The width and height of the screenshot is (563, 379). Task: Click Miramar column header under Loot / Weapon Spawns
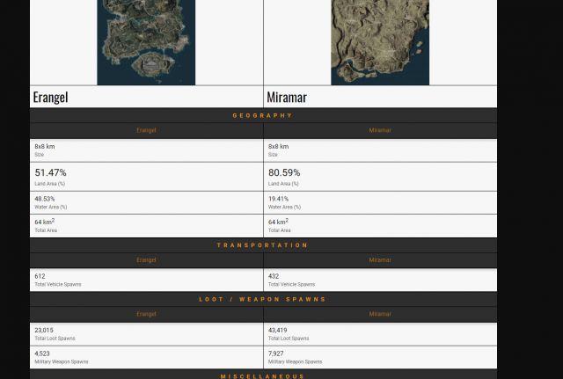click(380, 314)
